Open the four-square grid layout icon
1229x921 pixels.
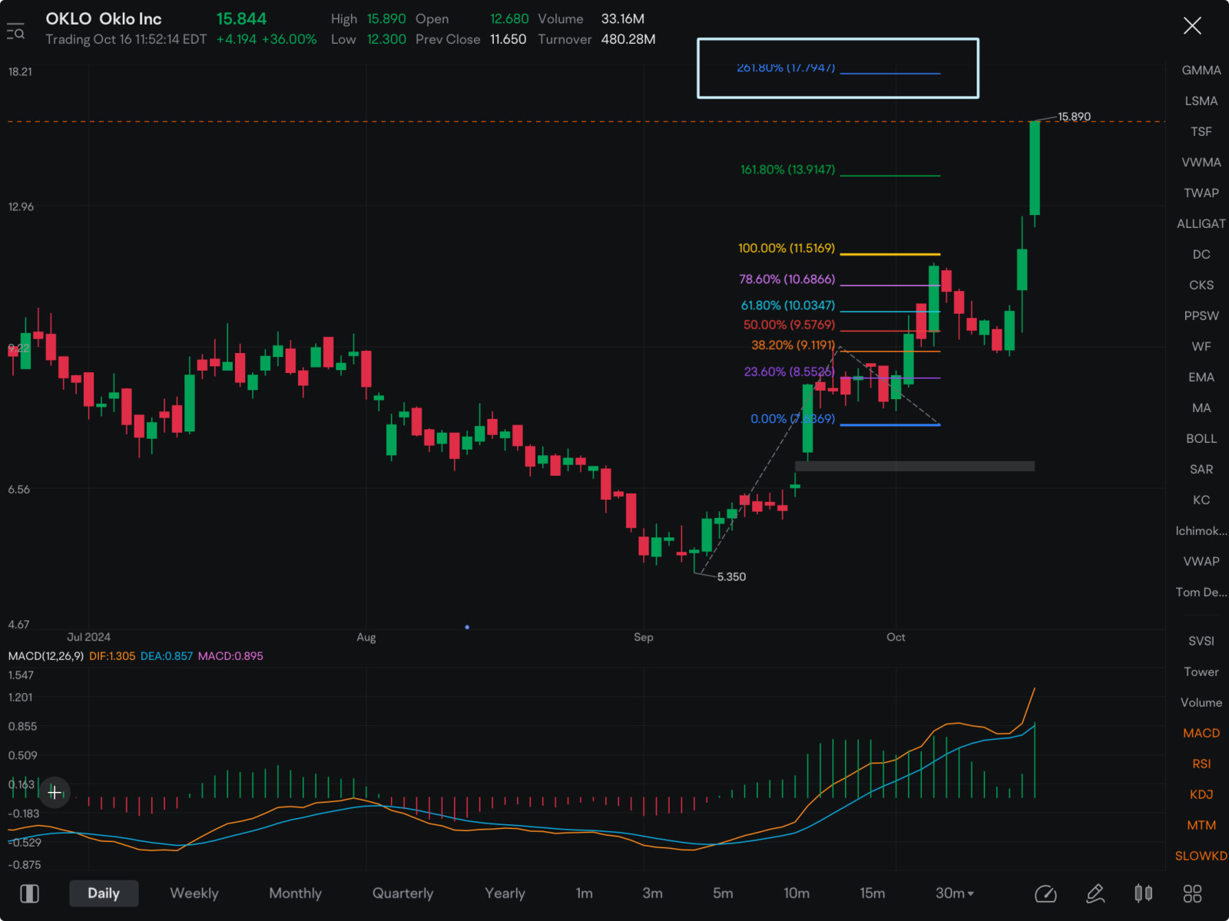(1192, 893)
